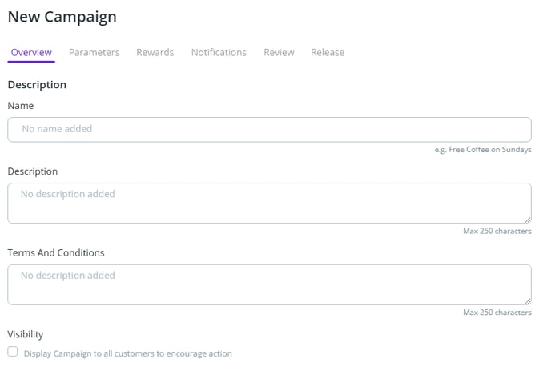Viewport: 551px width, 367px height.
Task: Click the Terms And Conditions text area
Action: [269, 284]
